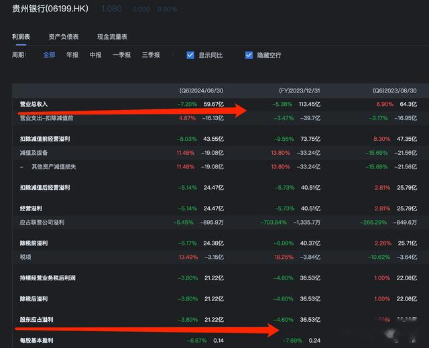Select the 全部 period filter
Screen dimensions: 429x348
(x=49, y=55)
